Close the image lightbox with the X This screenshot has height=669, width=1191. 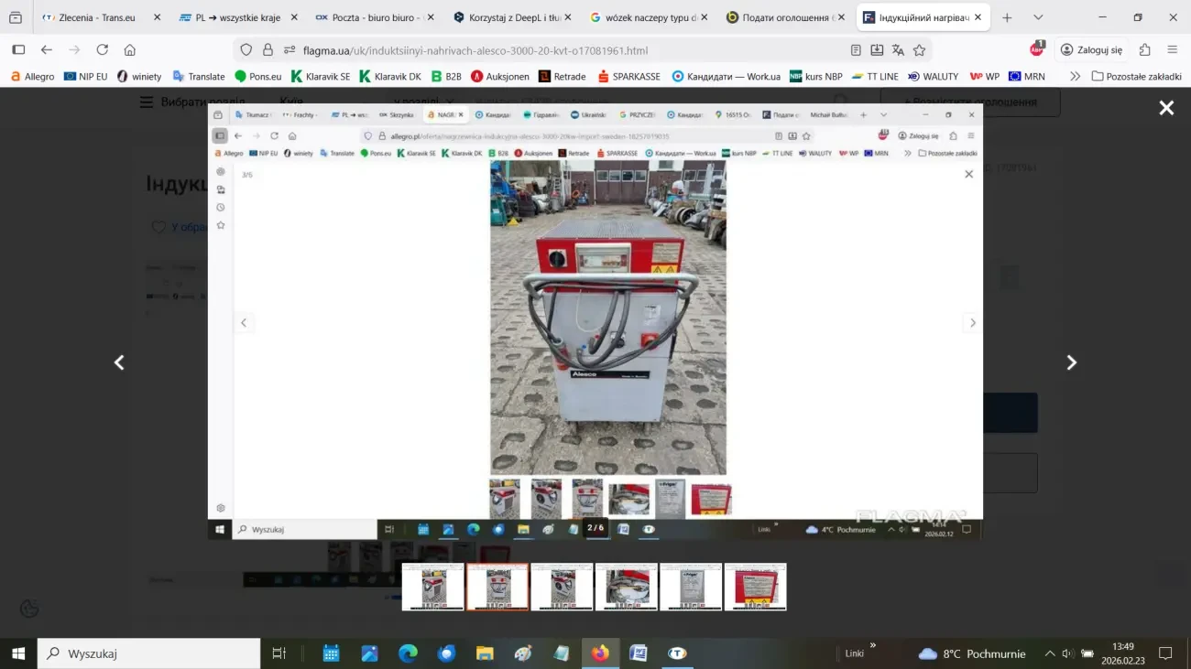(1165, 108)
